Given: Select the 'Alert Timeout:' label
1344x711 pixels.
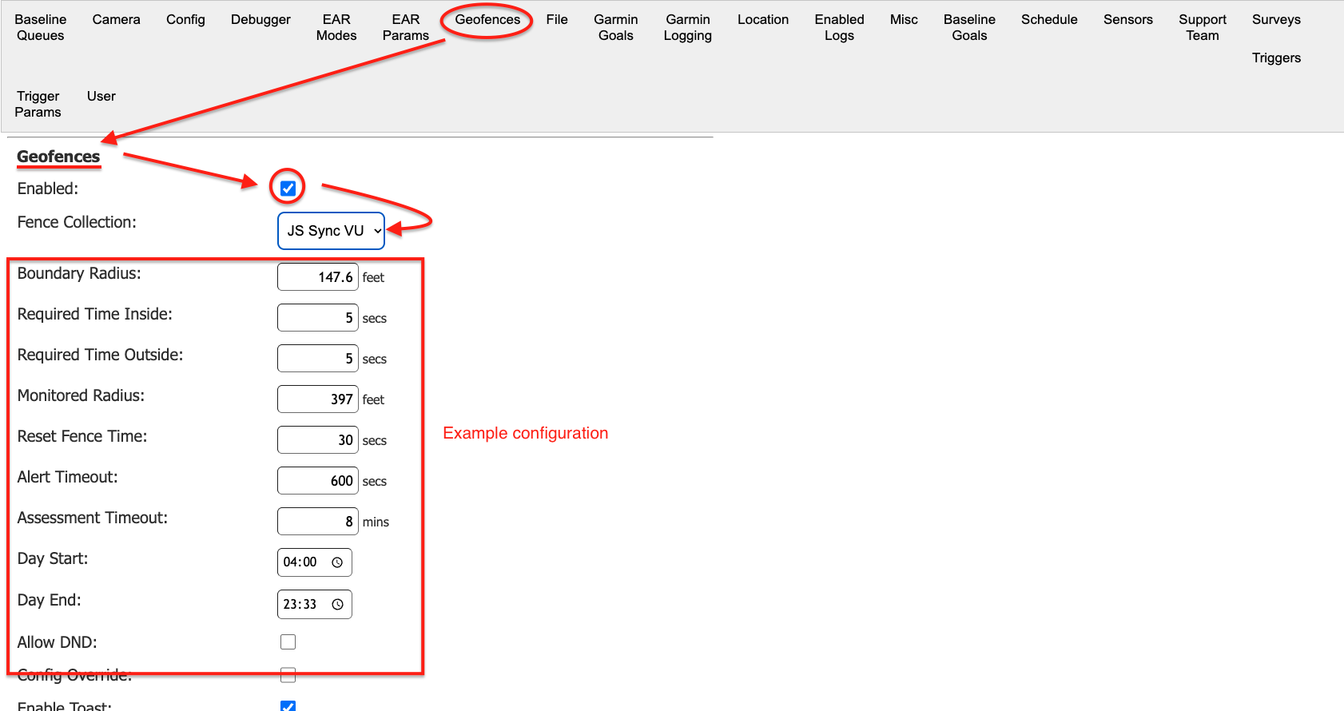Looking at the screenshot, I should pyautogui.click(x=67, y=477).
